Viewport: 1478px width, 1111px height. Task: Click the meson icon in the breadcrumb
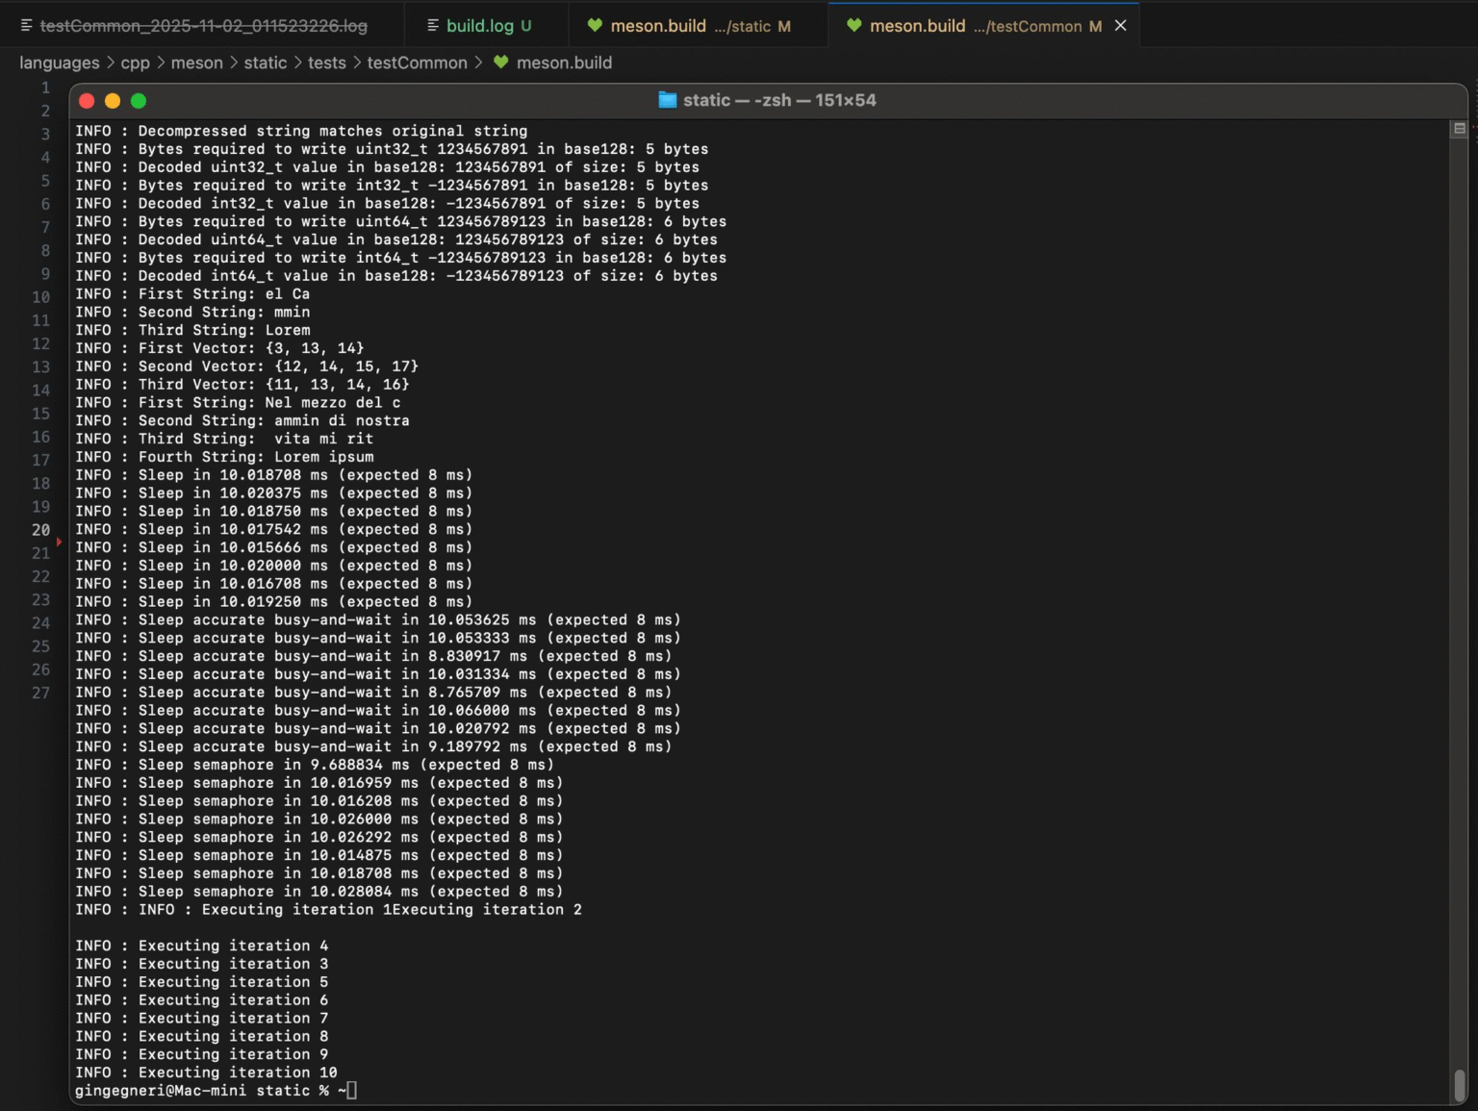coord(500,63)
